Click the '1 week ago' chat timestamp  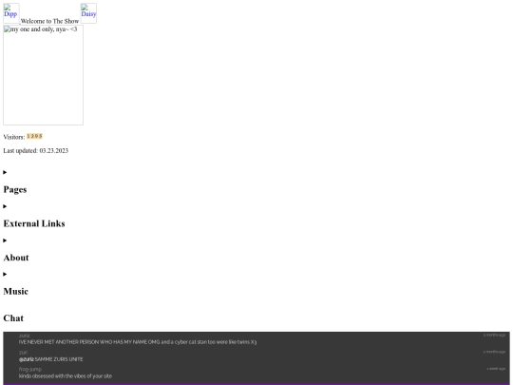coord(496,369)
